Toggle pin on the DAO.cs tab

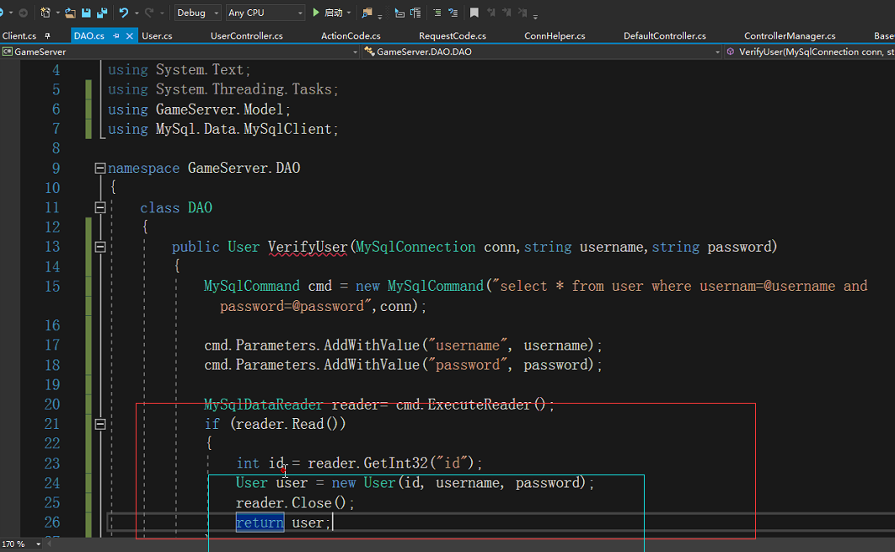[x=115, y=36]
